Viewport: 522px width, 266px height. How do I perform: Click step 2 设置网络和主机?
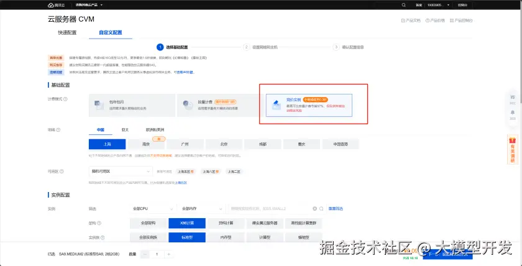coord(260,47)
